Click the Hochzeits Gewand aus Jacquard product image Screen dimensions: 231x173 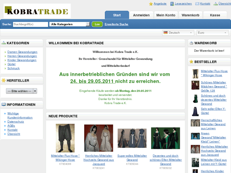(99, 138)
